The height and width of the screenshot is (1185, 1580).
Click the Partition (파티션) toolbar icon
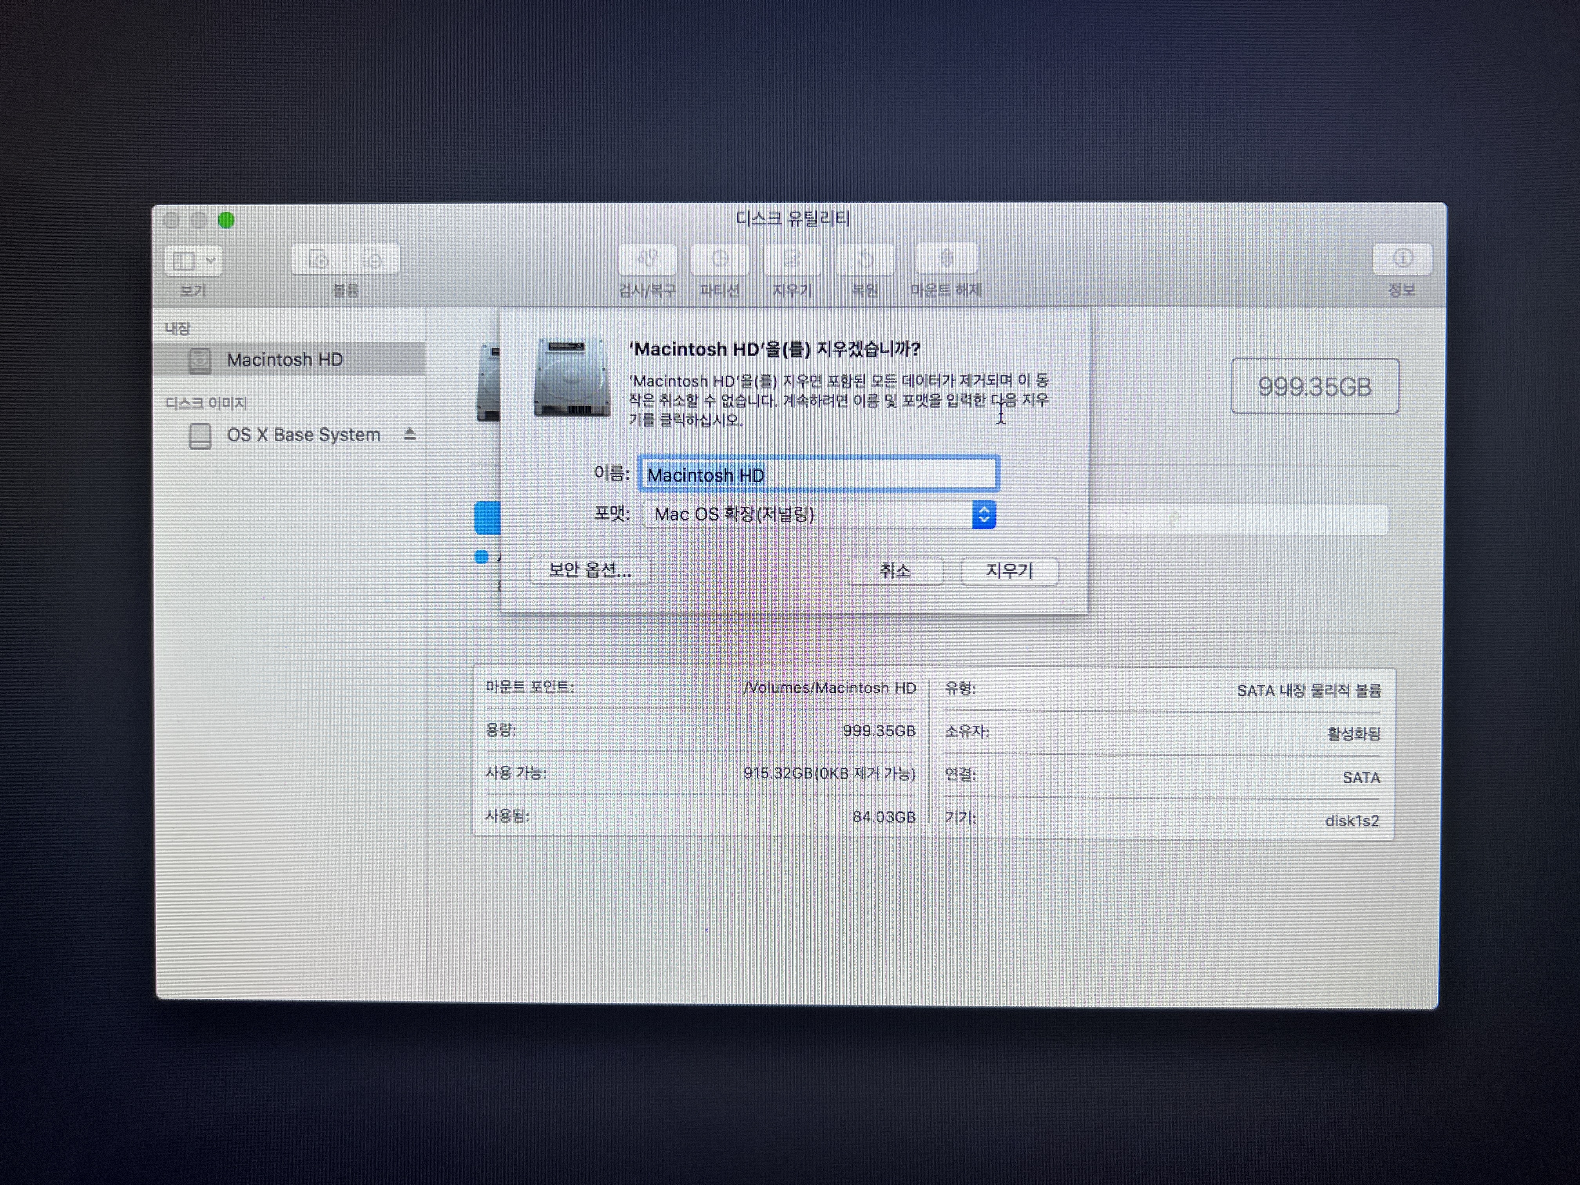pyautogui.click(x=719, y=259)
